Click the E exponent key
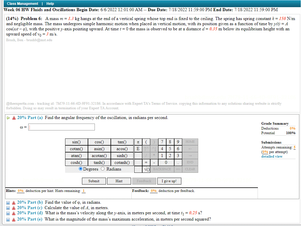The image size is (301, 226). point(138,149)
